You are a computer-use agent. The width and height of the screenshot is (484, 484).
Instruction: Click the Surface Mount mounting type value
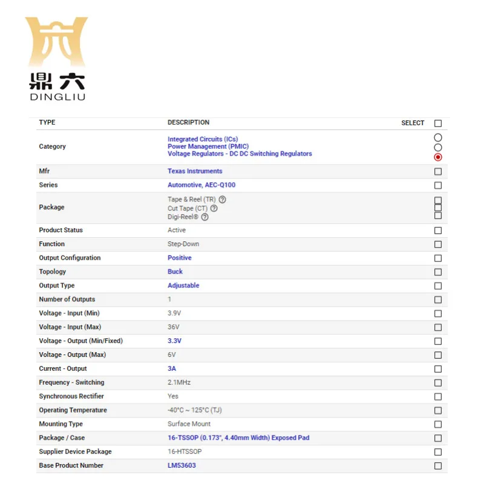click(x=189, y=424)
